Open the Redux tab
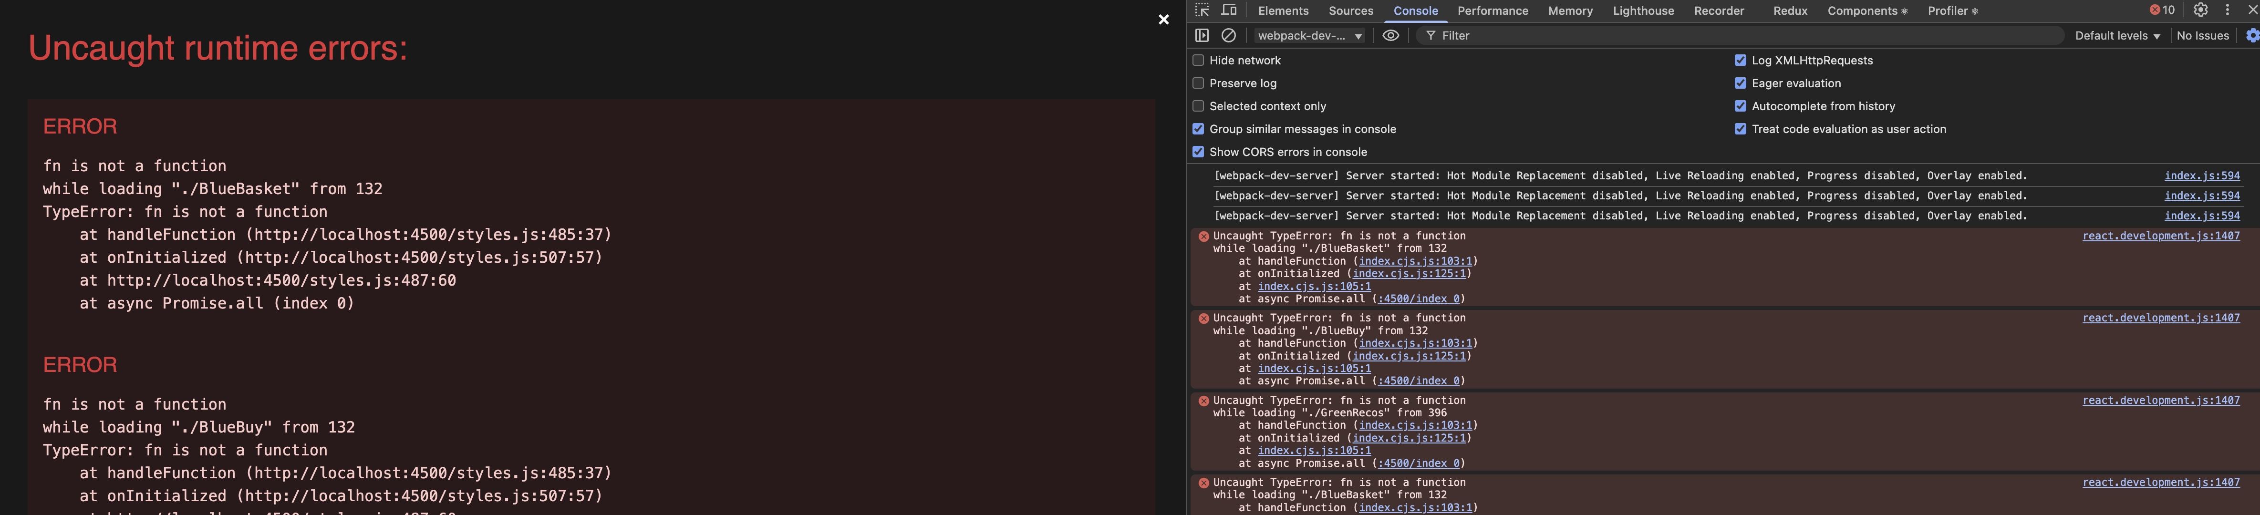 pyautogui.click(x=1790, y=10)
